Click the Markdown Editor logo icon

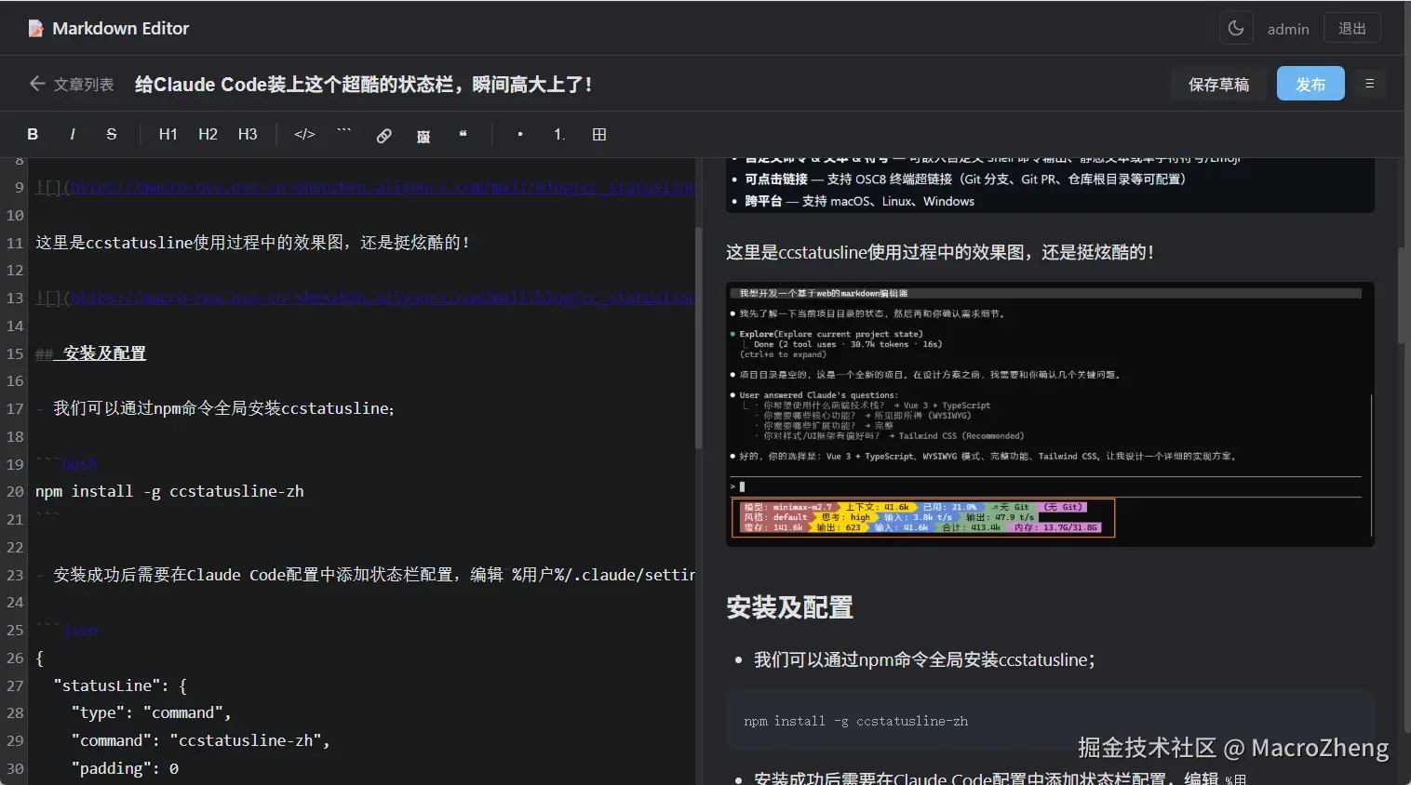point(35,29)
